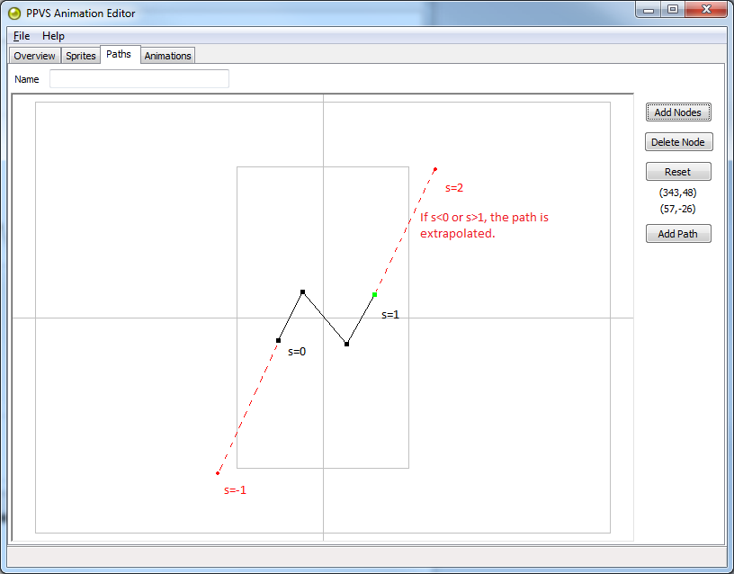
Task: Click the red extrapolated point at s=-1
Action: click(218, 473)
